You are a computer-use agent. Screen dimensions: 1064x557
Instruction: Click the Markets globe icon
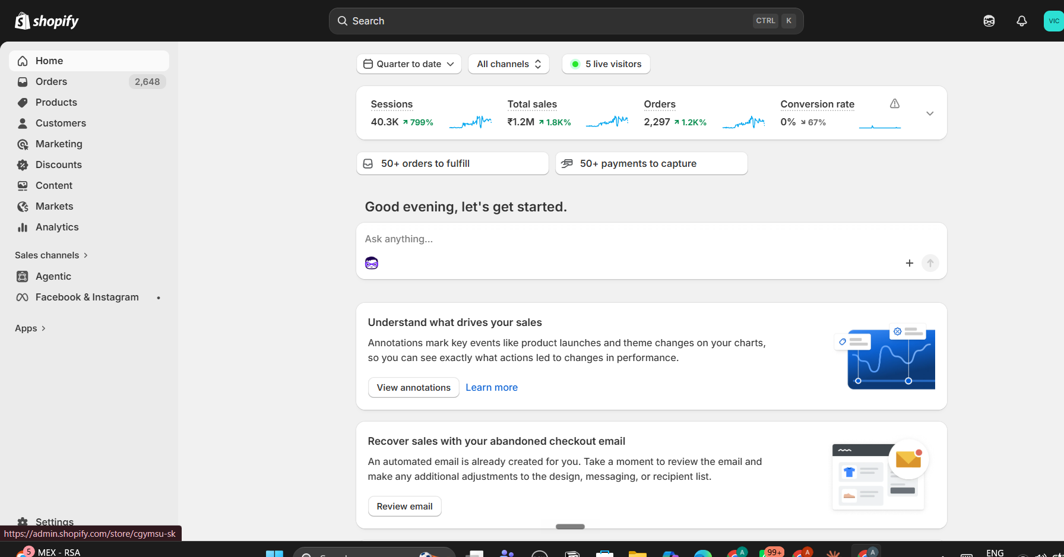pos(23,206)
